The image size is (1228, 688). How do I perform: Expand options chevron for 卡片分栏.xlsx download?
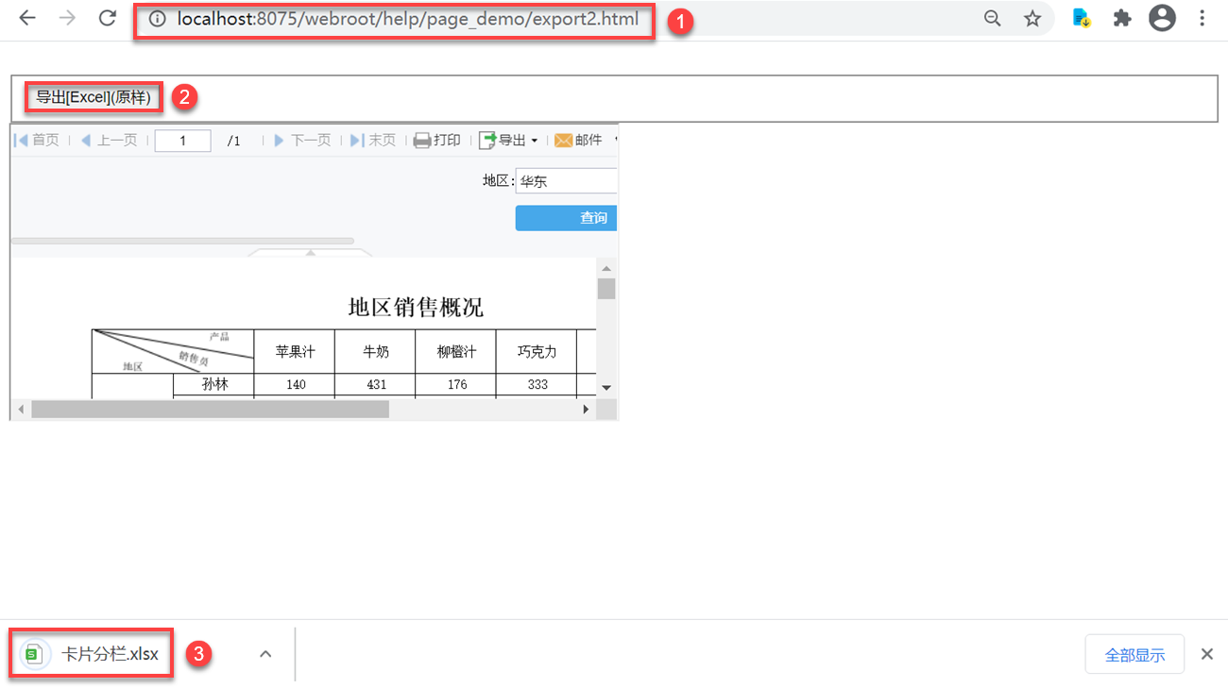[265, 654]
